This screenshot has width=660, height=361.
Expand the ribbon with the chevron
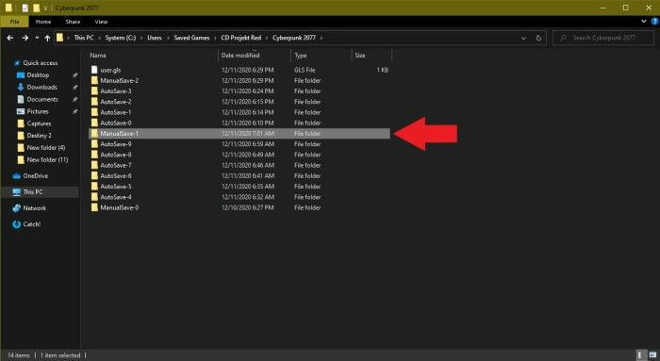click(x=644, y=21)
